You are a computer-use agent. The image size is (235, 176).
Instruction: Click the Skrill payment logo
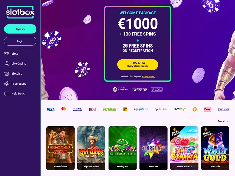pyautogui.click(x=93, y=110)
